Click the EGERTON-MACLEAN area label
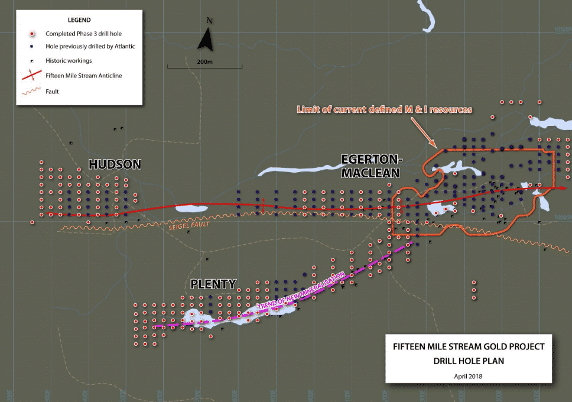This screenshot has width=572, height=402. coord(371,166)
